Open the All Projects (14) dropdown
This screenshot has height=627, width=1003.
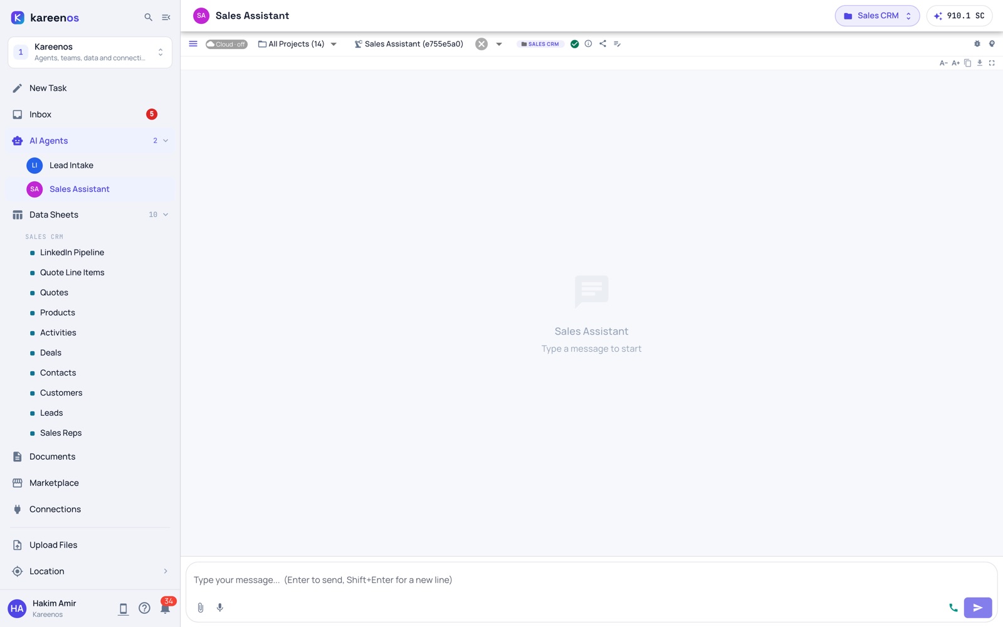point(298,44)
